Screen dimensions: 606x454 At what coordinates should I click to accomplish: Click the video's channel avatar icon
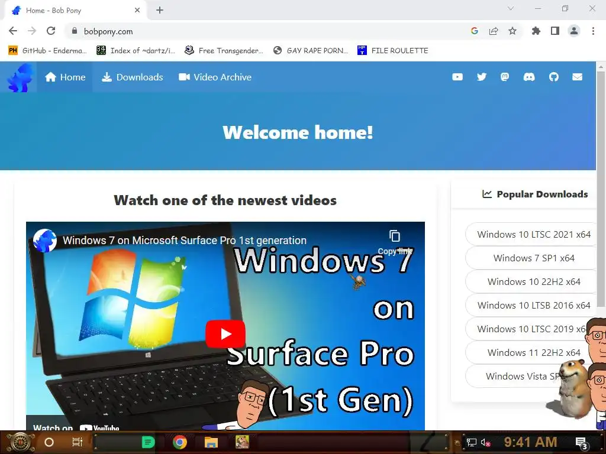click(x=45, y=240)
